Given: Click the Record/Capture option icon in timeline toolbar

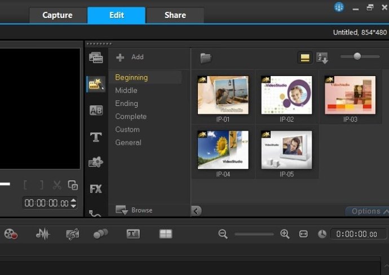Looking at the screenshot, I should click(11, 234).
